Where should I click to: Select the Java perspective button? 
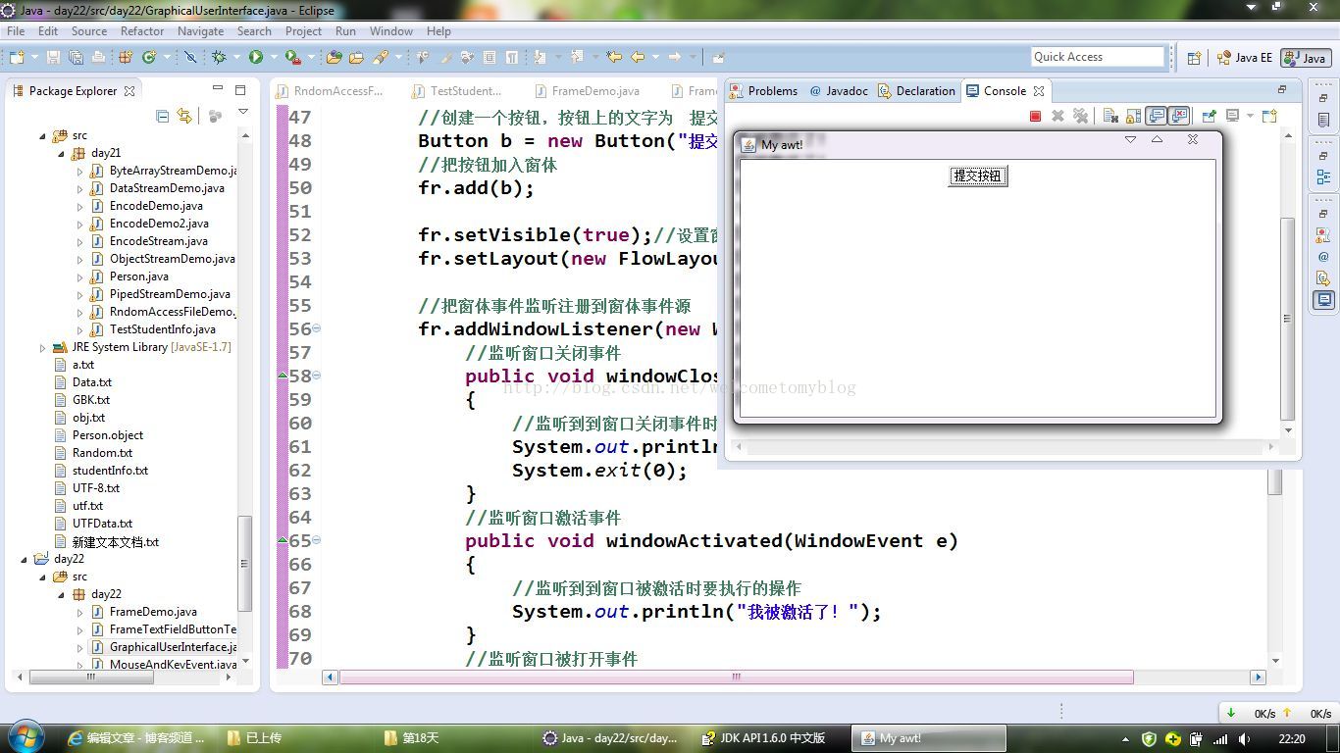coord(1305,58)
